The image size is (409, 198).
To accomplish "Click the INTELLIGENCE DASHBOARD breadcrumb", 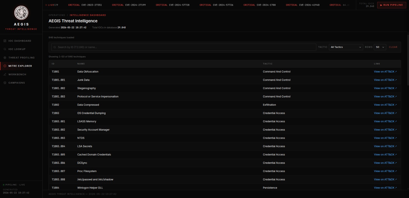I will [88, 15].
